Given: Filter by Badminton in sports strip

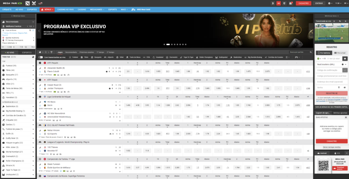Looking at the screenshot, I should 236,57.
